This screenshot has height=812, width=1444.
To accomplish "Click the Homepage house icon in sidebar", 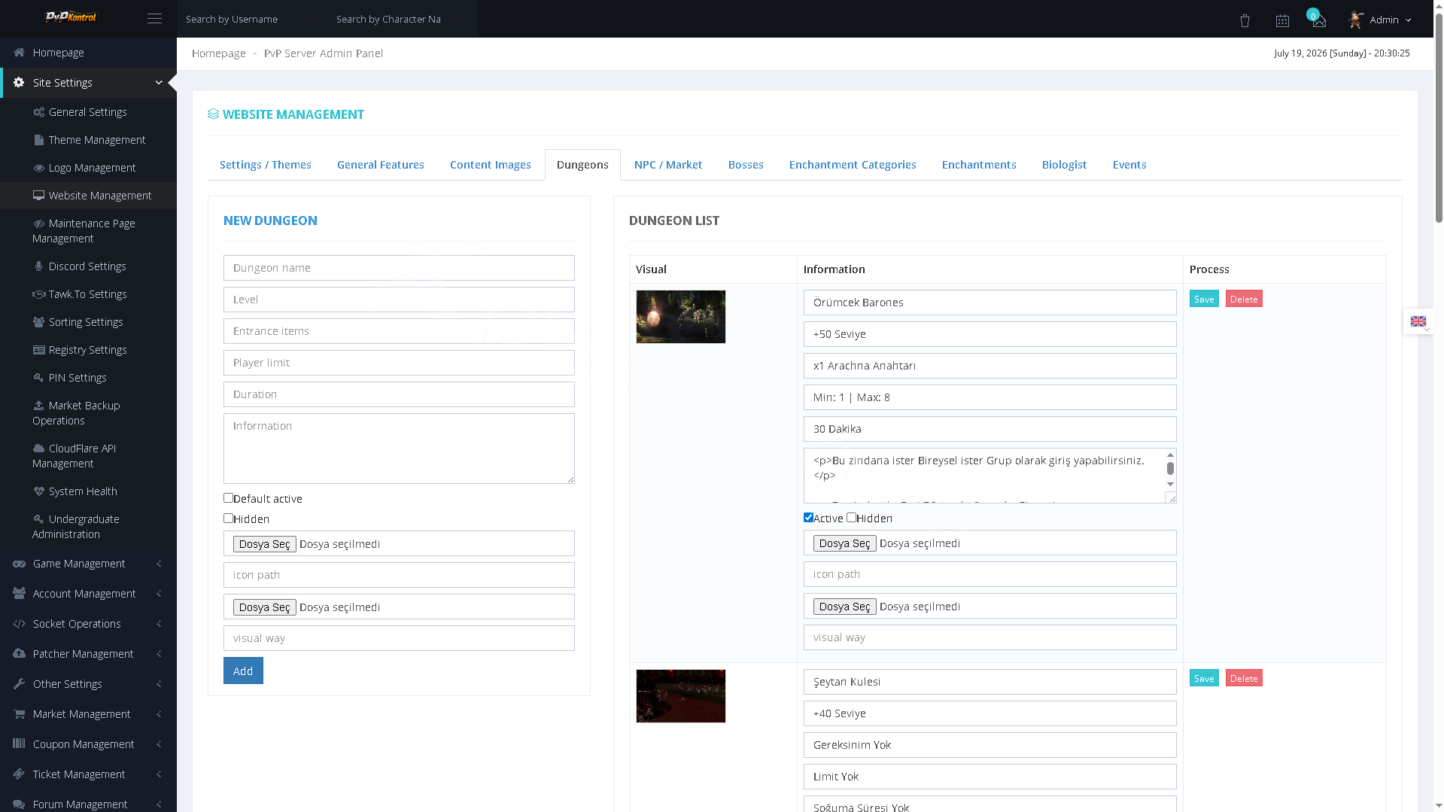I will [19, 53].
